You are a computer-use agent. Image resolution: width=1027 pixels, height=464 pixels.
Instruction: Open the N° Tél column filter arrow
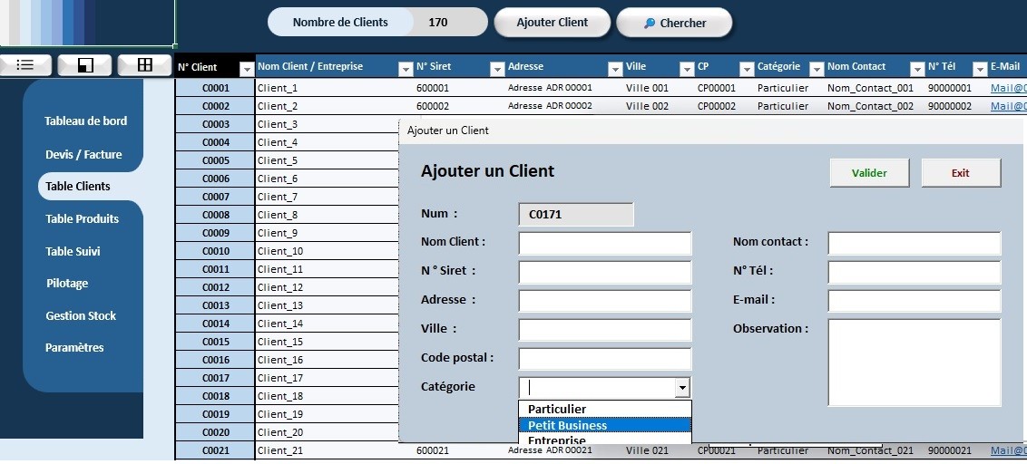tap(980, 69)
